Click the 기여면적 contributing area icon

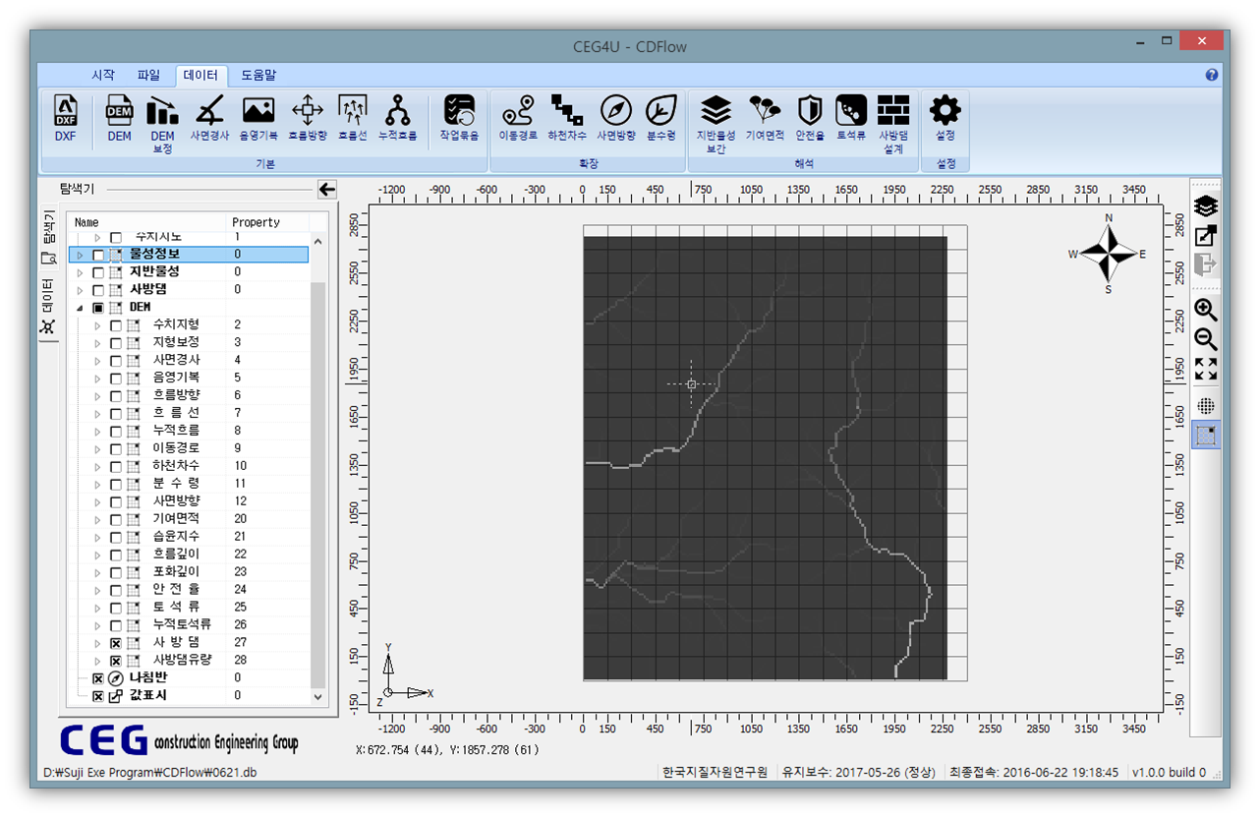(765, 118)
